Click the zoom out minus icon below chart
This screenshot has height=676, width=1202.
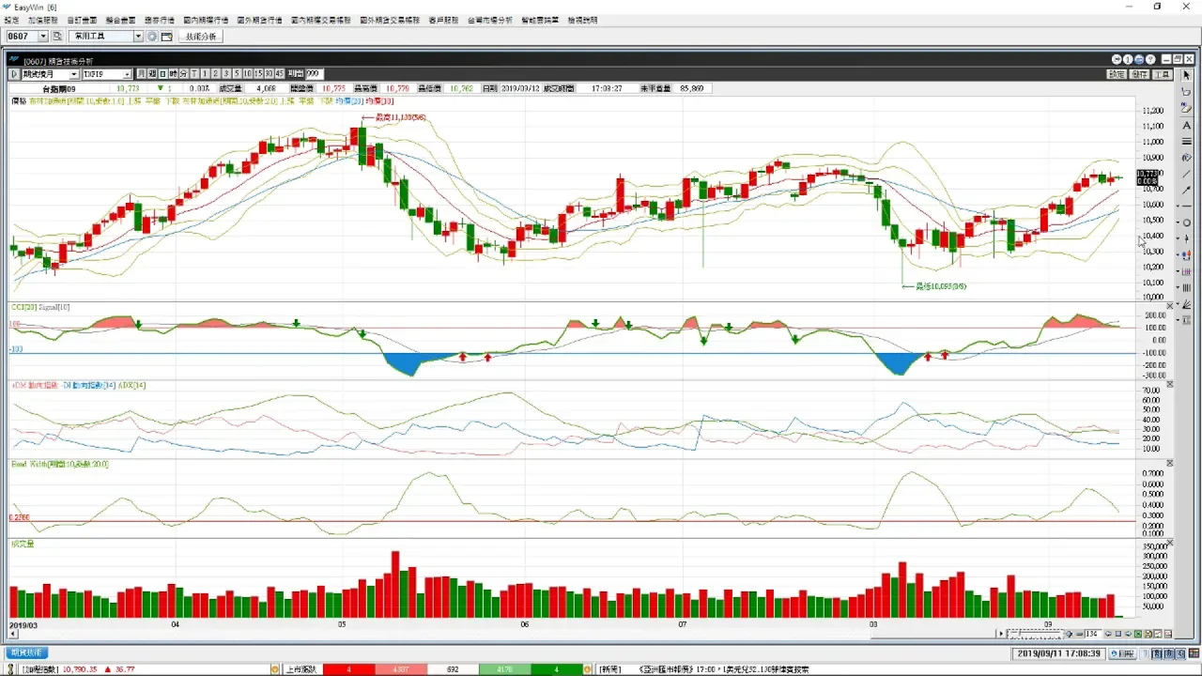click(1080, 634)
